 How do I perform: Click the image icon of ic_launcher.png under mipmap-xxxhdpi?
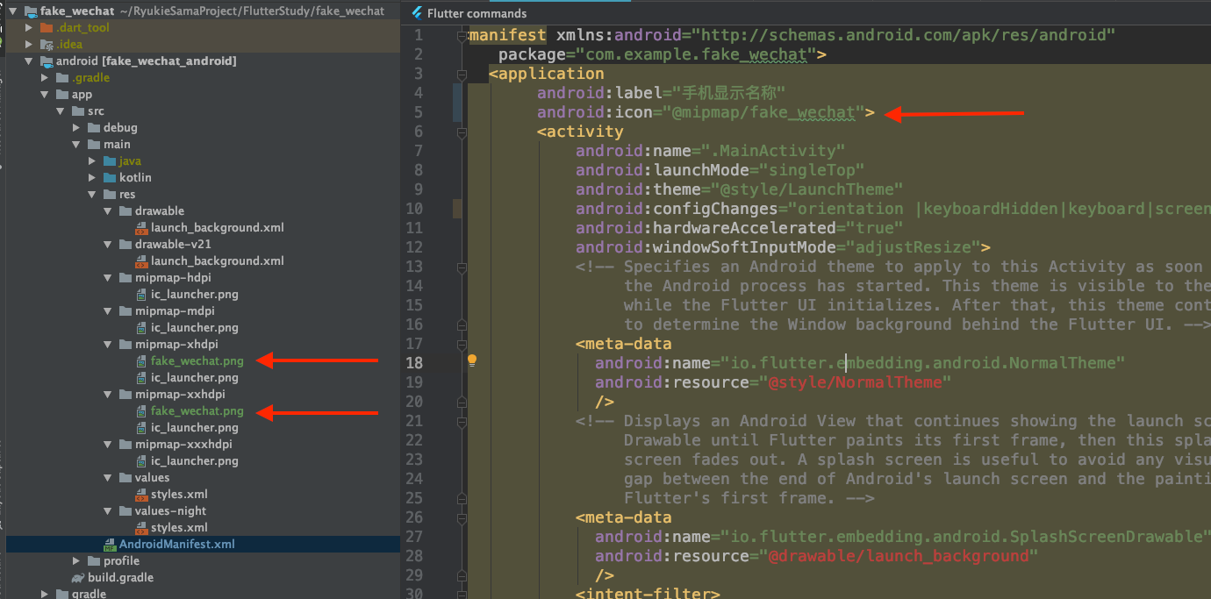click(x=142, y=461)
